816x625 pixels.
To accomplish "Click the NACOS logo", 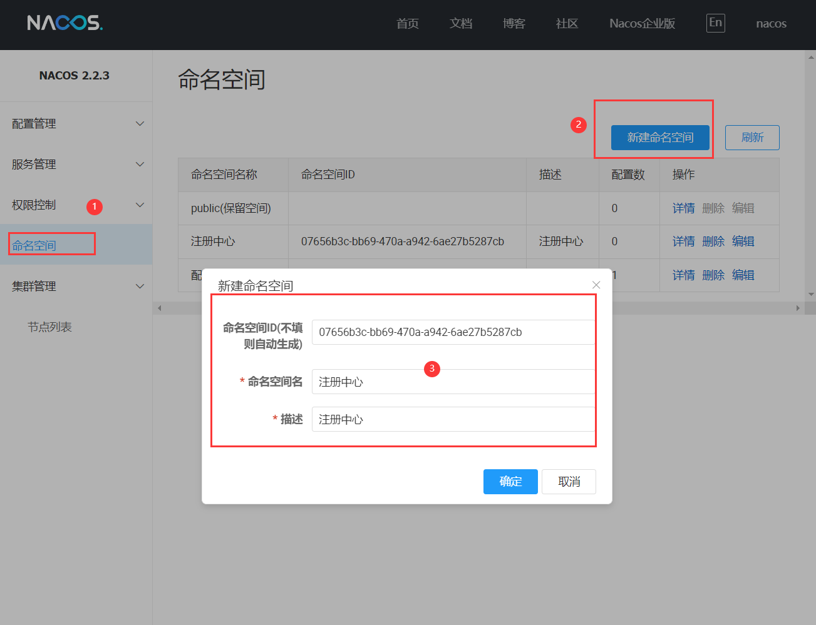I will tap(65, 23).
